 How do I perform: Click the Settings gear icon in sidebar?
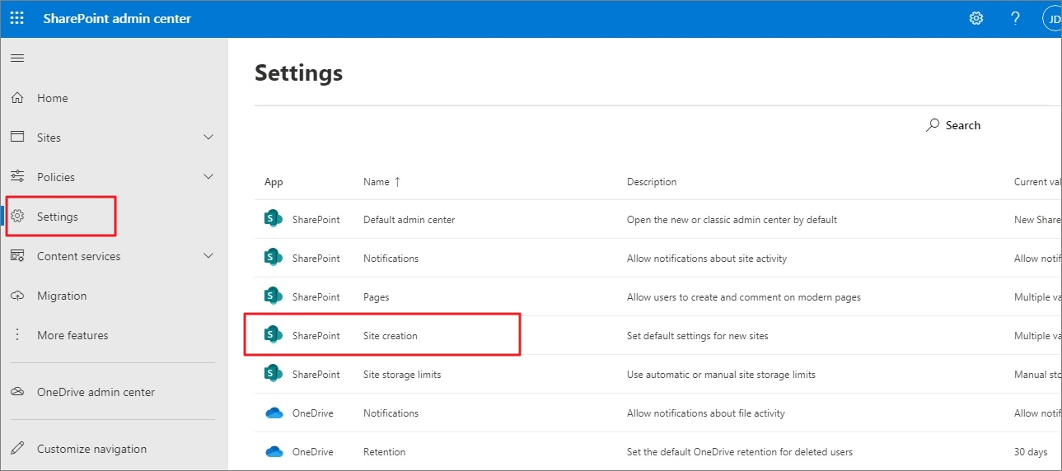[17, 217]
